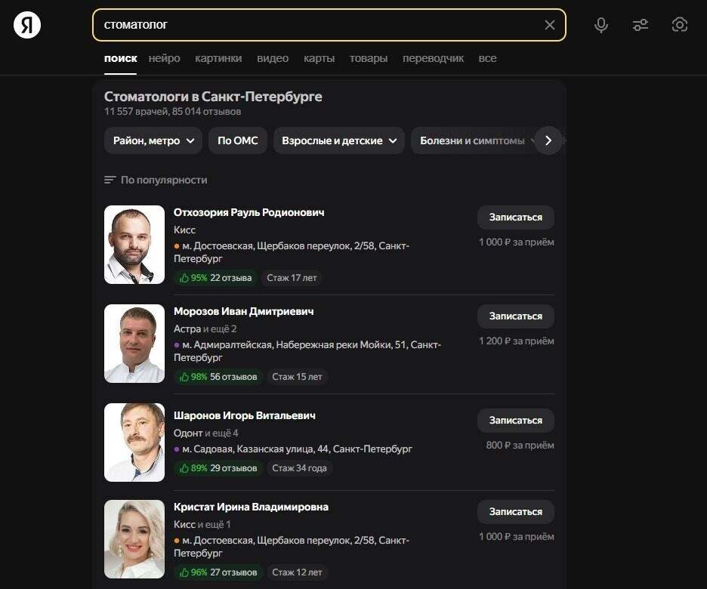Click Записаться for Шаронов Игорь Витальевич

[x=515, y=421]
